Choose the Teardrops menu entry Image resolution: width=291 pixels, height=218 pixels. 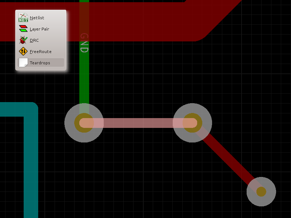[41, 63]
